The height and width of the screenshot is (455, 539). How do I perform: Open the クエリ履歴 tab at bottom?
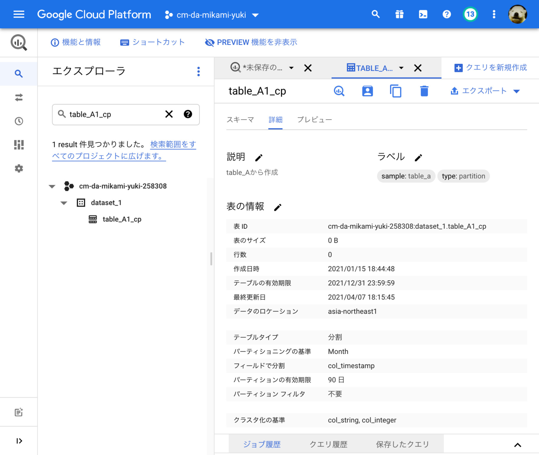point(328,444)
